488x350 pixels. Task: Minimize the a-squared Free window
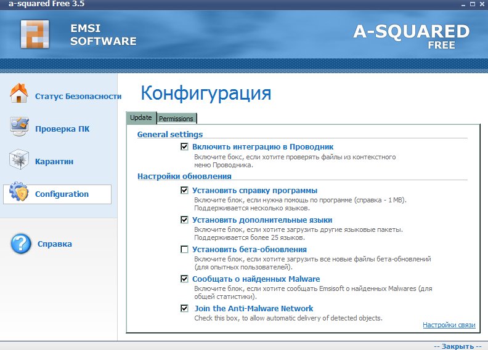[x=463, y=4]
